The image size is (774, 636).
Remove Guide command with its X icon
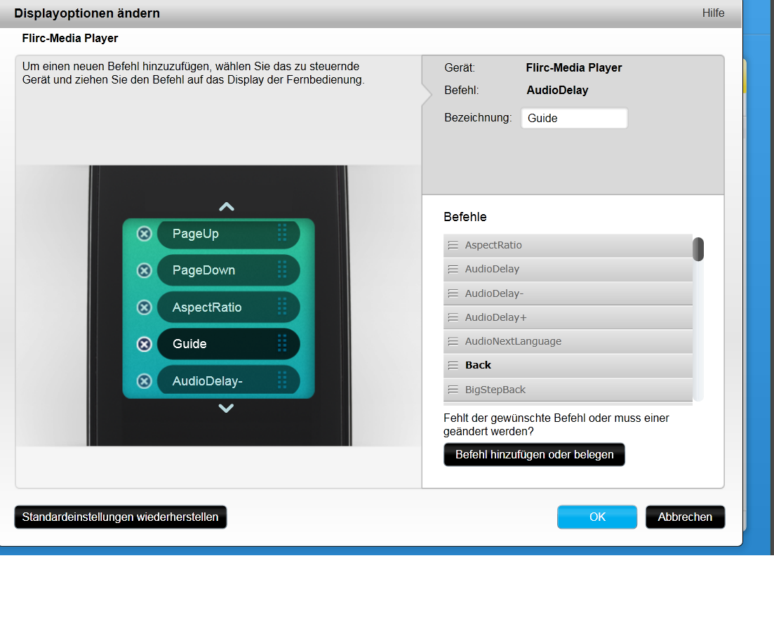point(144,344)
